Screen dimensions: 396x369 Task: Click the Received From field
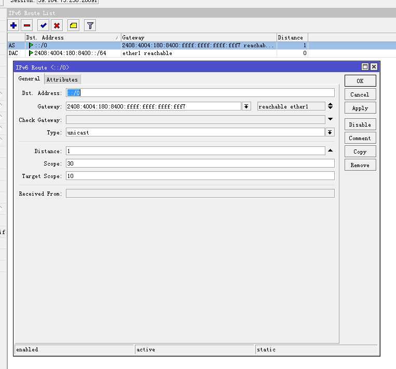point(200,194)
